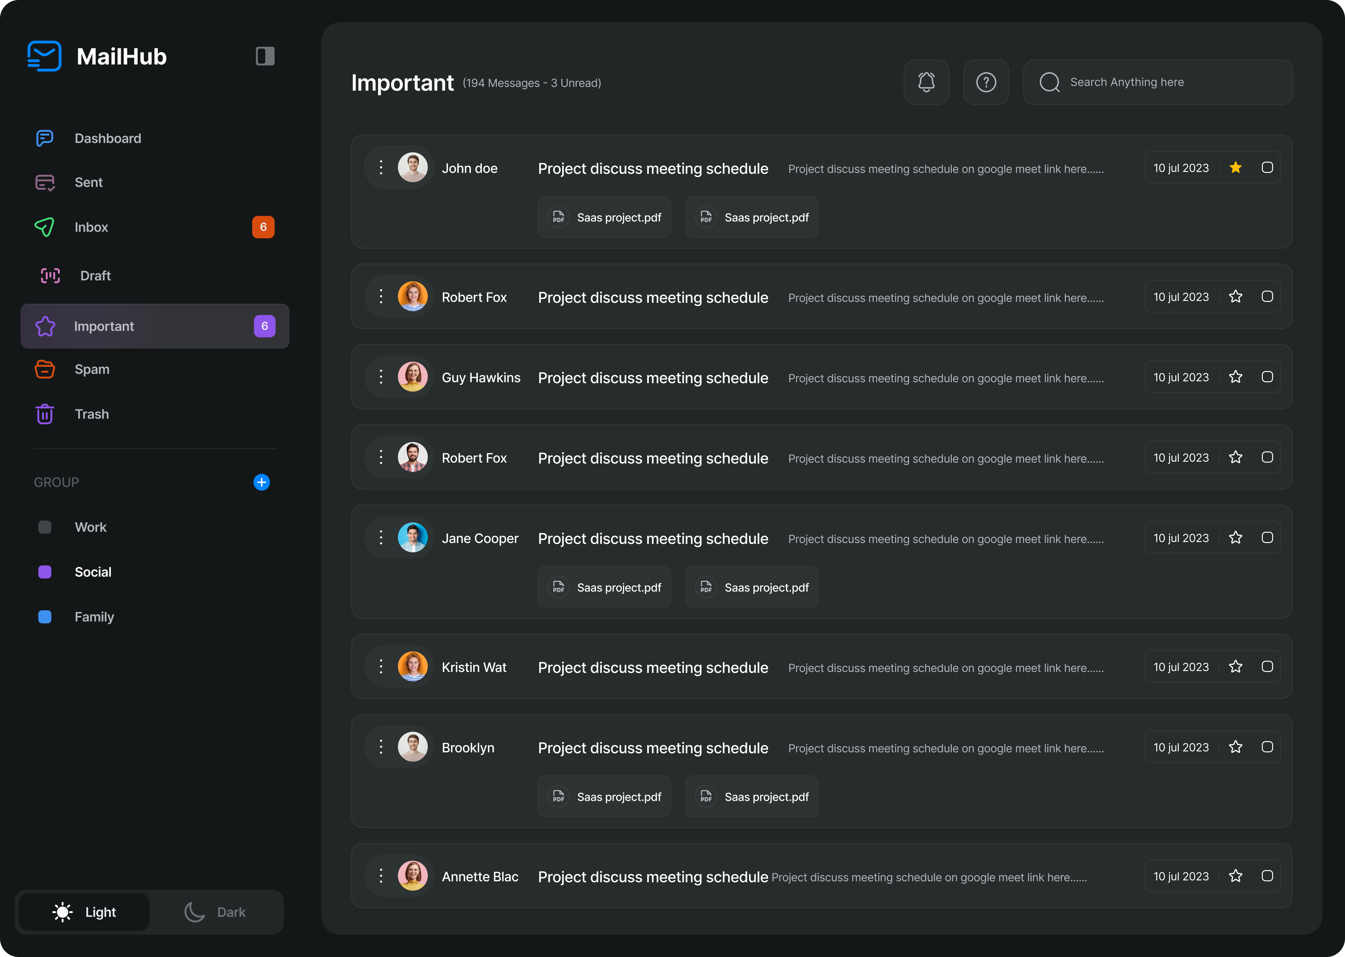Open Saas project.pdf attachment from Brooklyn's email
Viewport: 1345px width, 957px height.
coord(604,796)
